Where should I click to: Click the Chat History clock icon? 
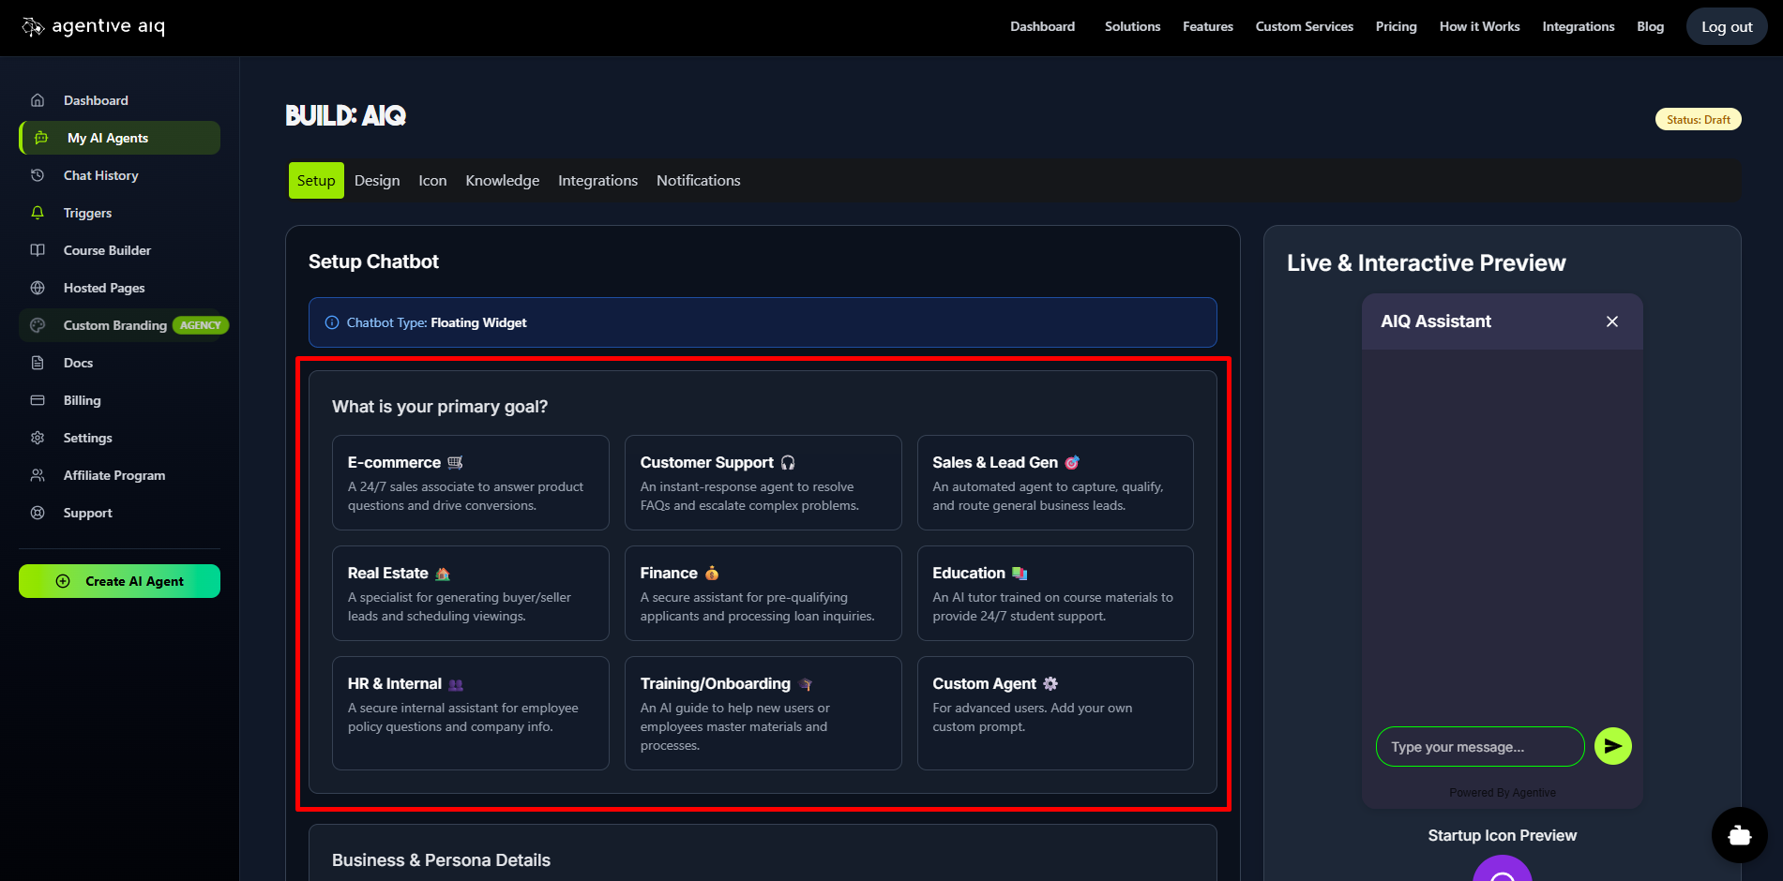click(38, 175)
